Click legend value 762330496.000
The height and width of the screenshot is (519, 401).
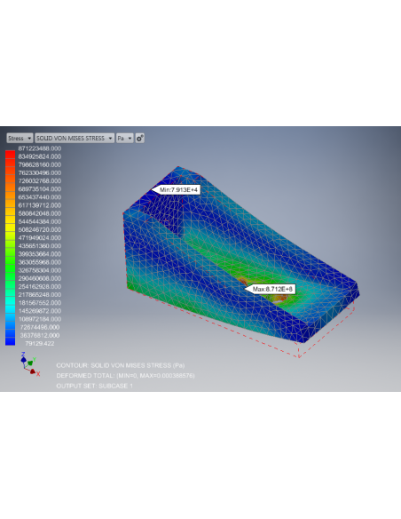click(x=40, y=172)
